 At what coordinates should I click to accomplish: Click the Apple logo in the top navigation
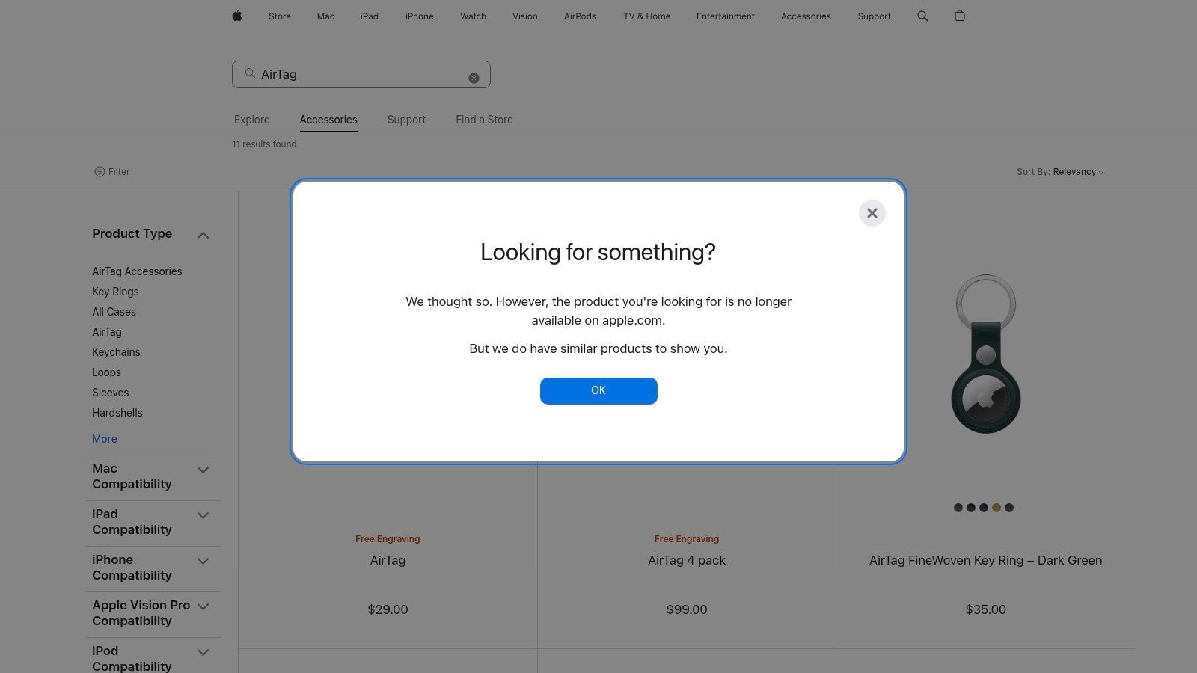[237, 16]
